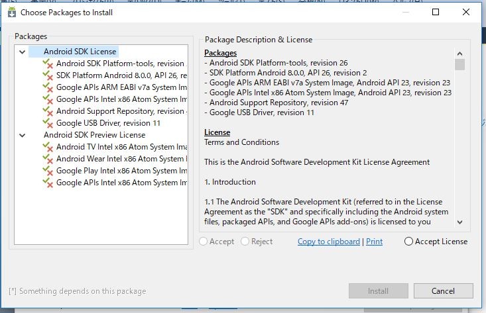The height and width of the screenshot is (313, 486).
Task: Click the Copy to clipboard link
Action: (x=329, y=242)
